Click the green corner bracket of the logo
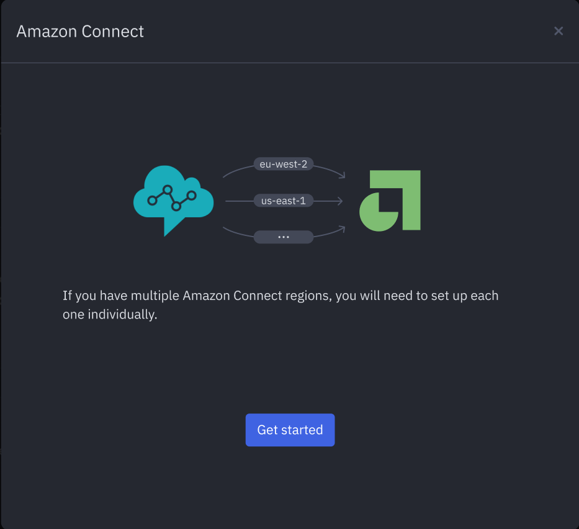Viewport: 579px width, 529px height. coord(410,186)
